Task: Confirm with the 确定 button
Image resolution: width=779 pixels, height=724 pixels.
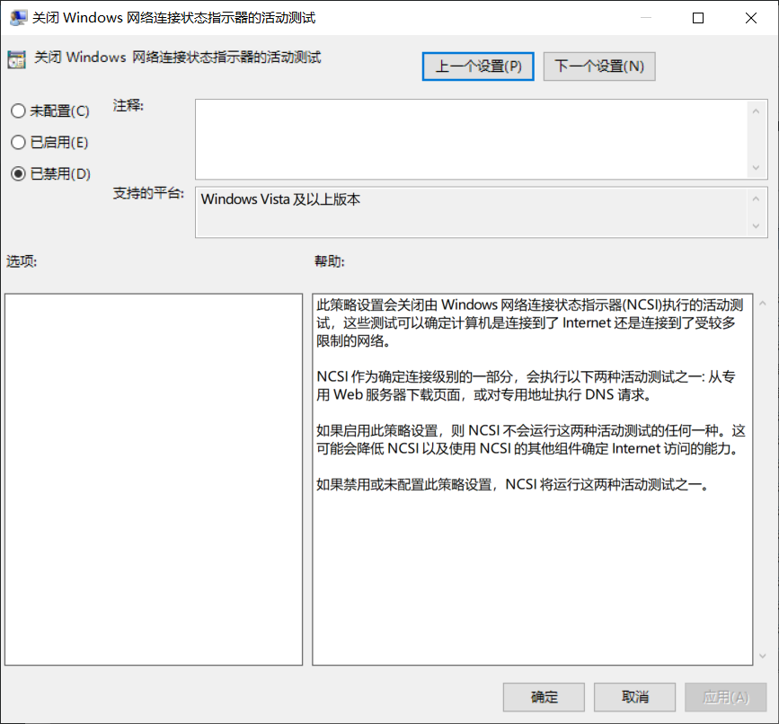Action: [544, 697]
